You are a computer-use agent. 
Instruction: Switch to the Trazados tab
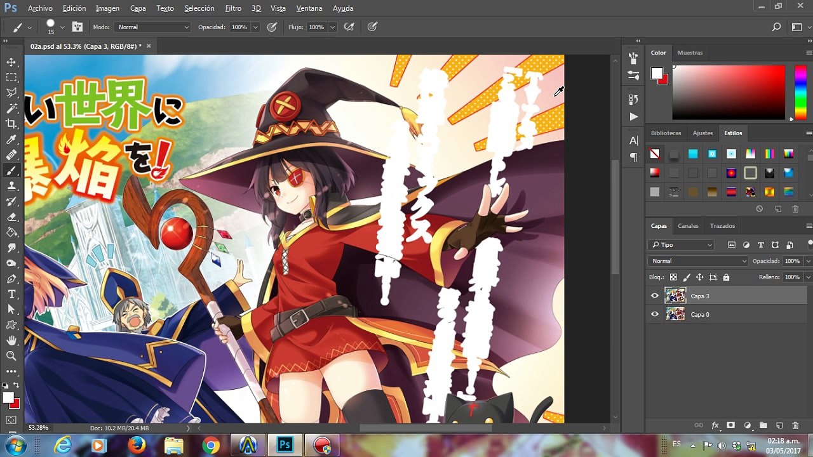tap(722, 226)
